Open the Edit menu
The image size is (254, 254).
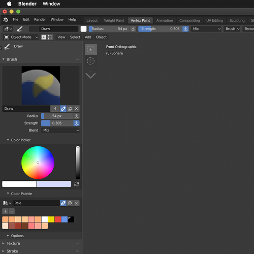coord(26,20)
